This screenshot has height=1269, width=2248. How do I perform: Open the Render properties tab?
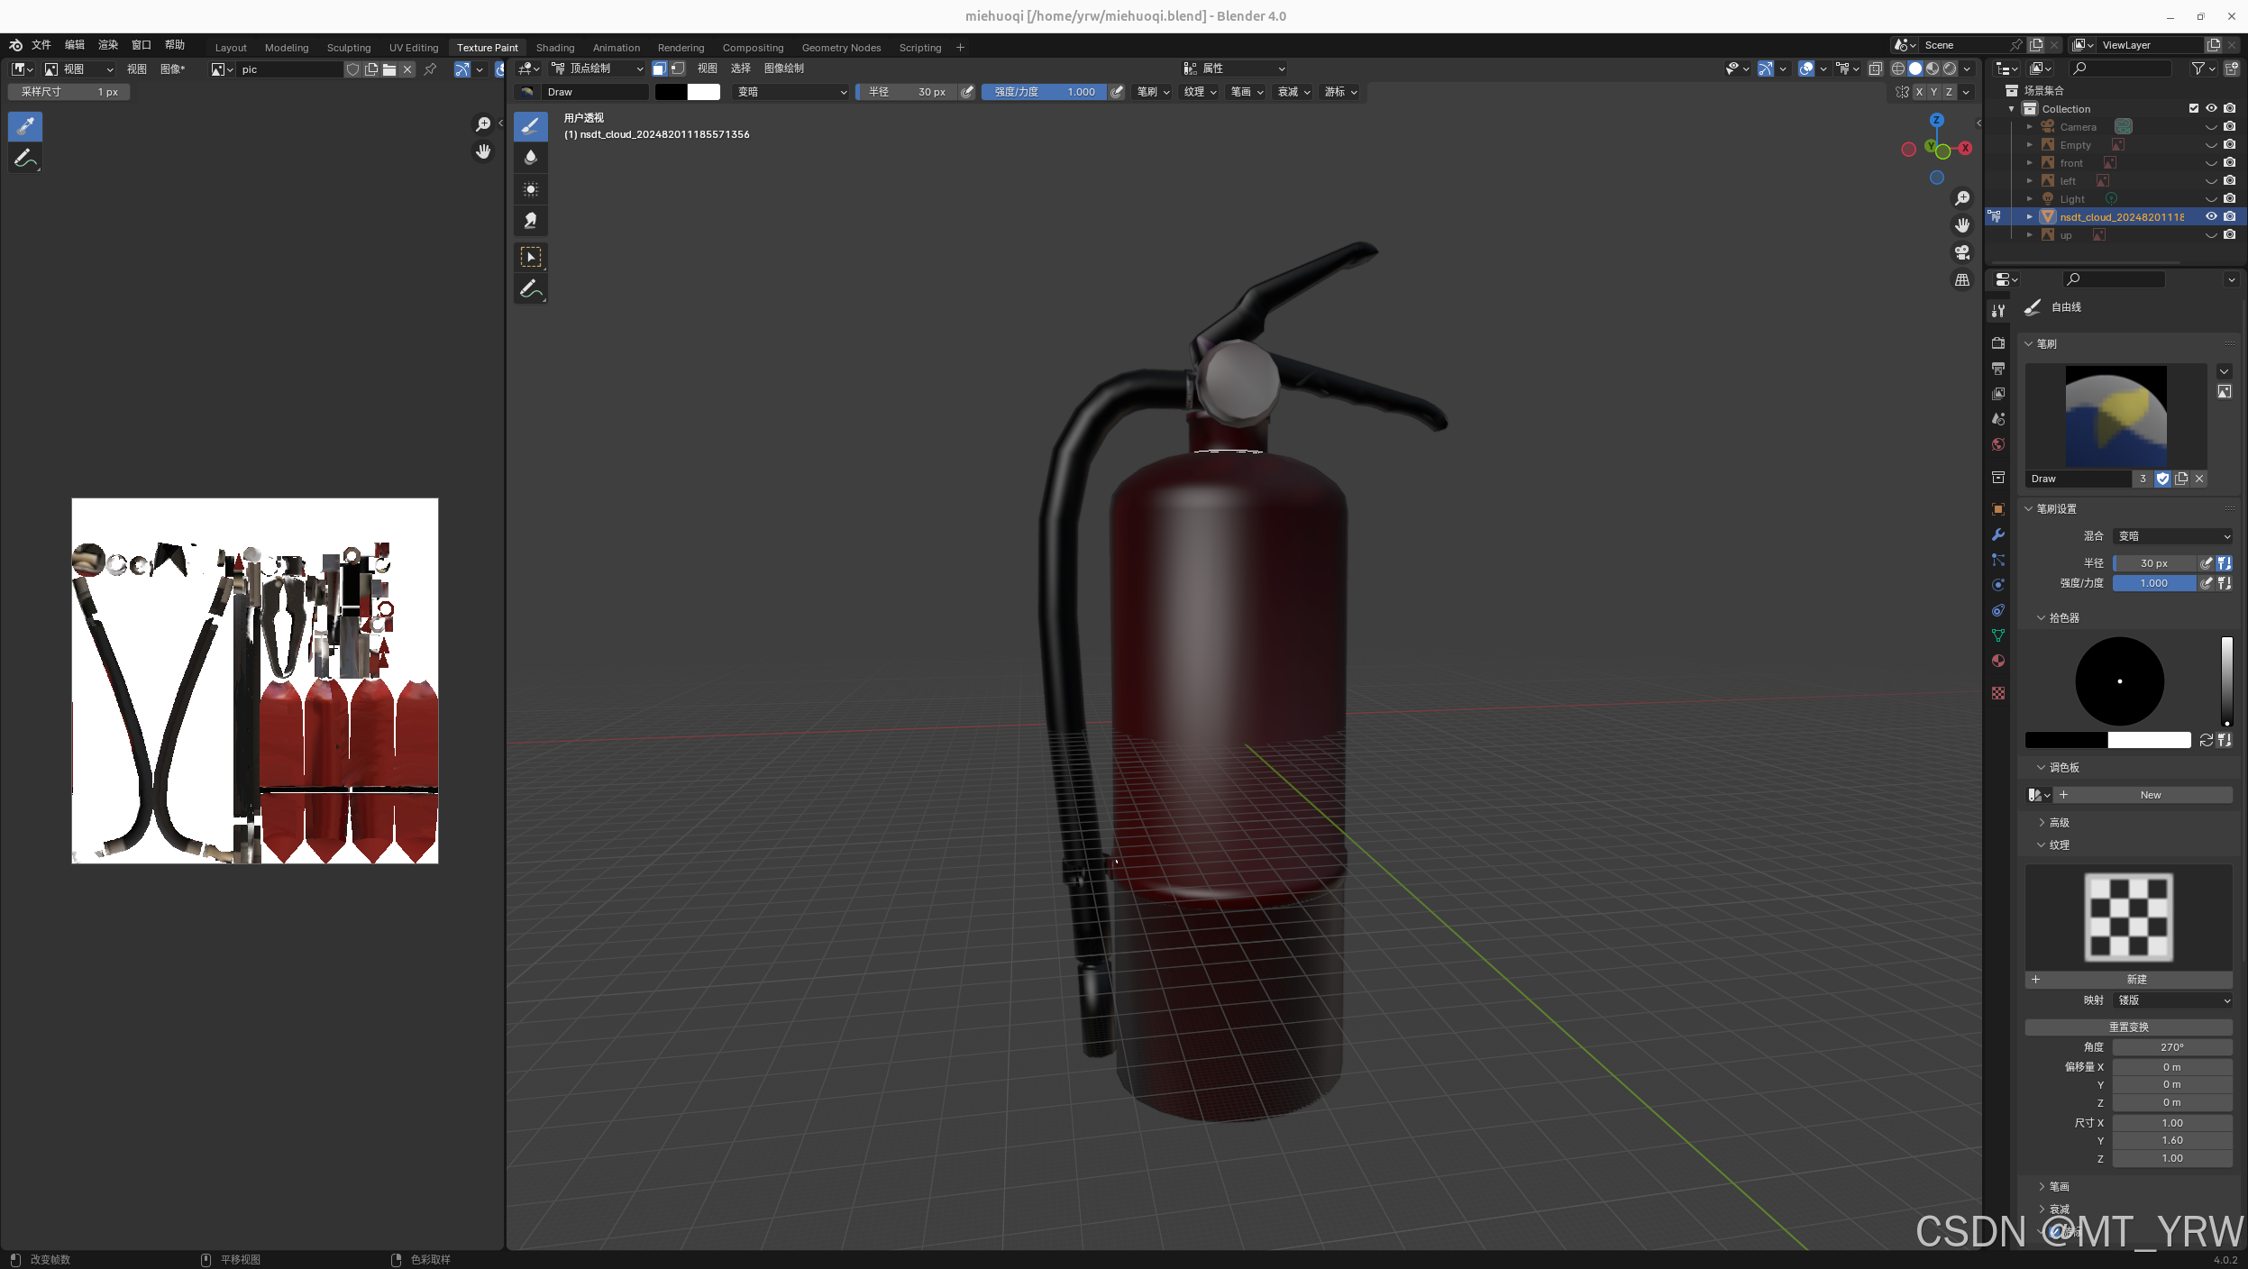tap(1998, 343)
